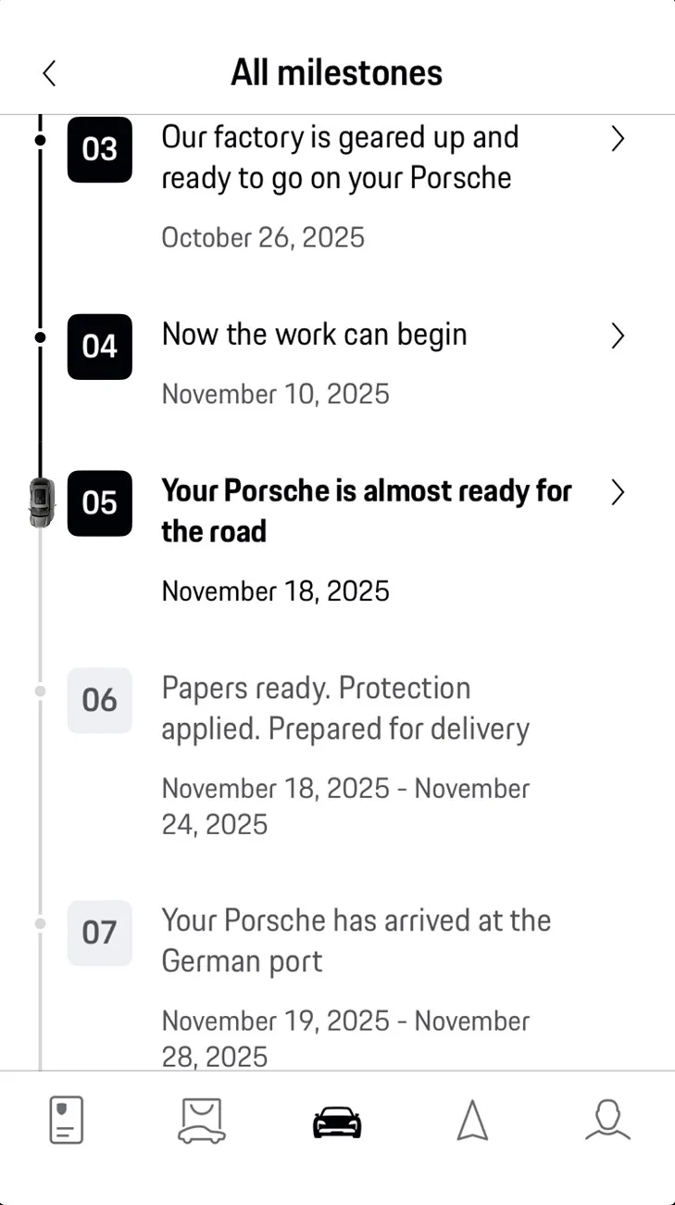The width and height of the screenshot is (675, 1205).
Task: Tap the 'All milestones' header title
Action: [x=337, y=72]
